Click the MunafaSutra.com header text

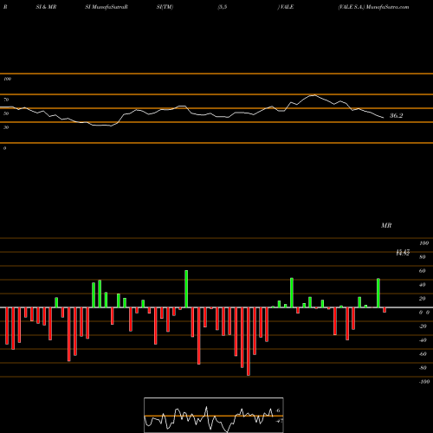click(x=387, y=7)
